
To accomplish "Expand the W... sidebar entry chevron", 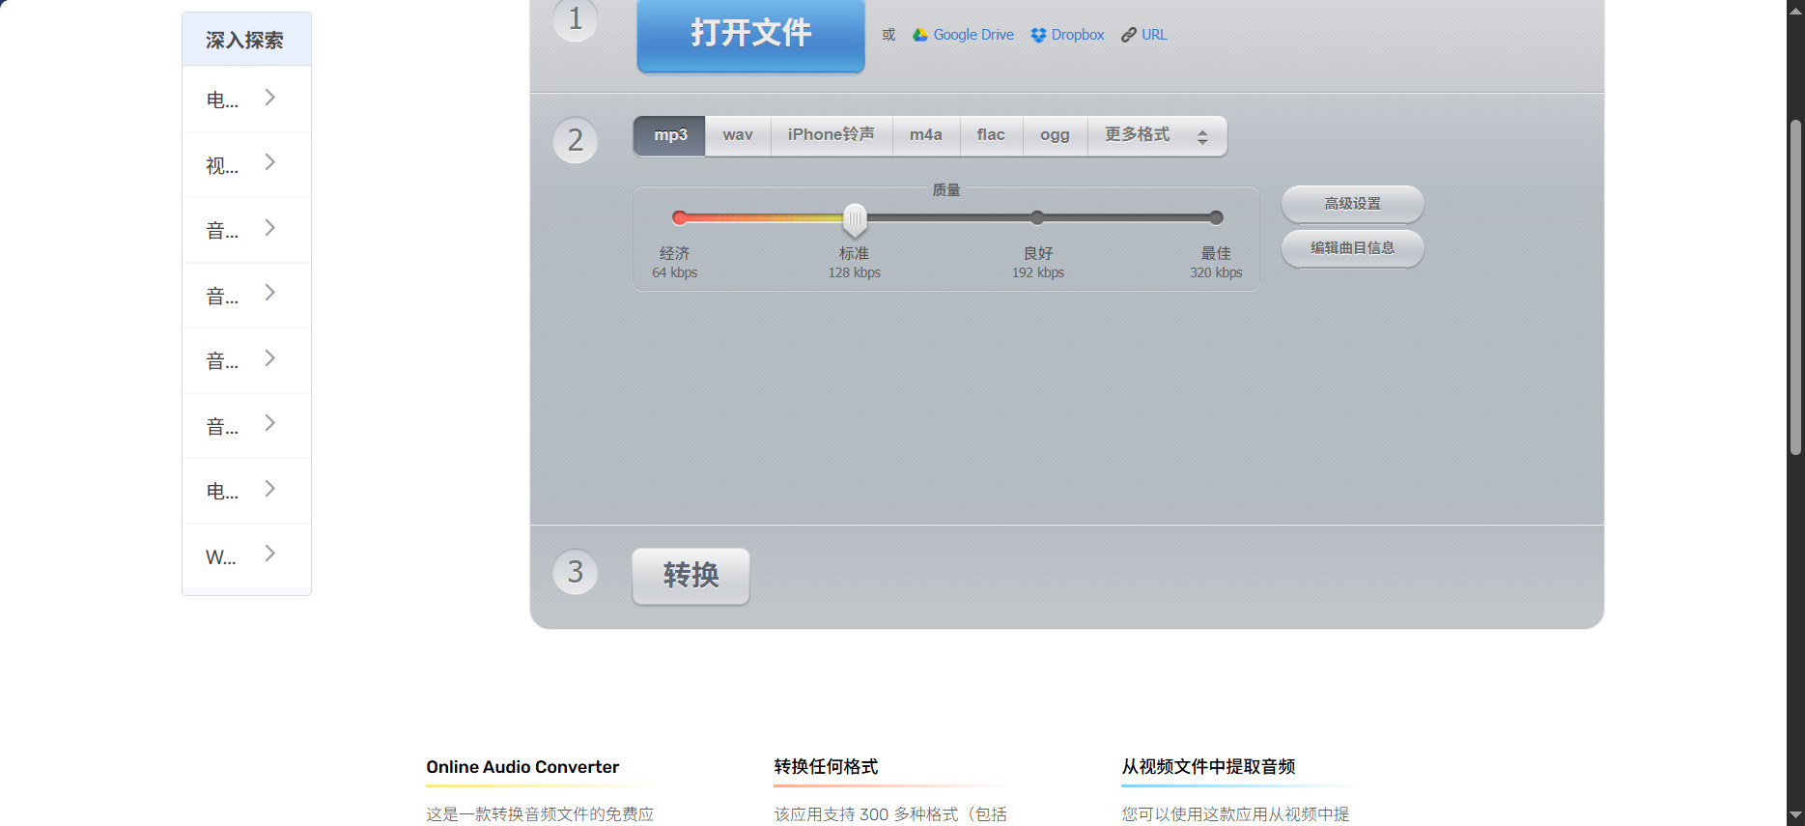I will pyautogui.click(x=270, y=554).
